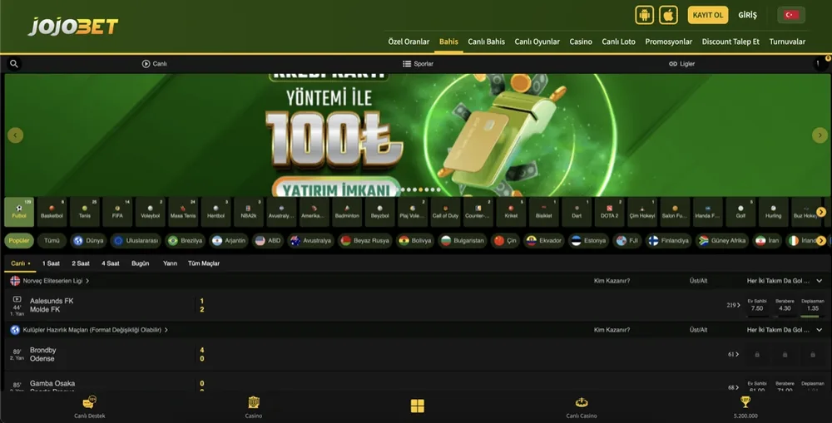Screen dimensions: 832x423
Task: Select the Beyzbol sport icon
Action: pyautogui.click(x=380, y=211)
